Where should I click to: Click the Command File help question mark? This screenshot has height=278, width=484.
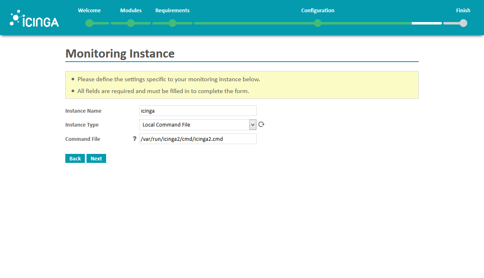pyautogui.click(x=135, y=139)
